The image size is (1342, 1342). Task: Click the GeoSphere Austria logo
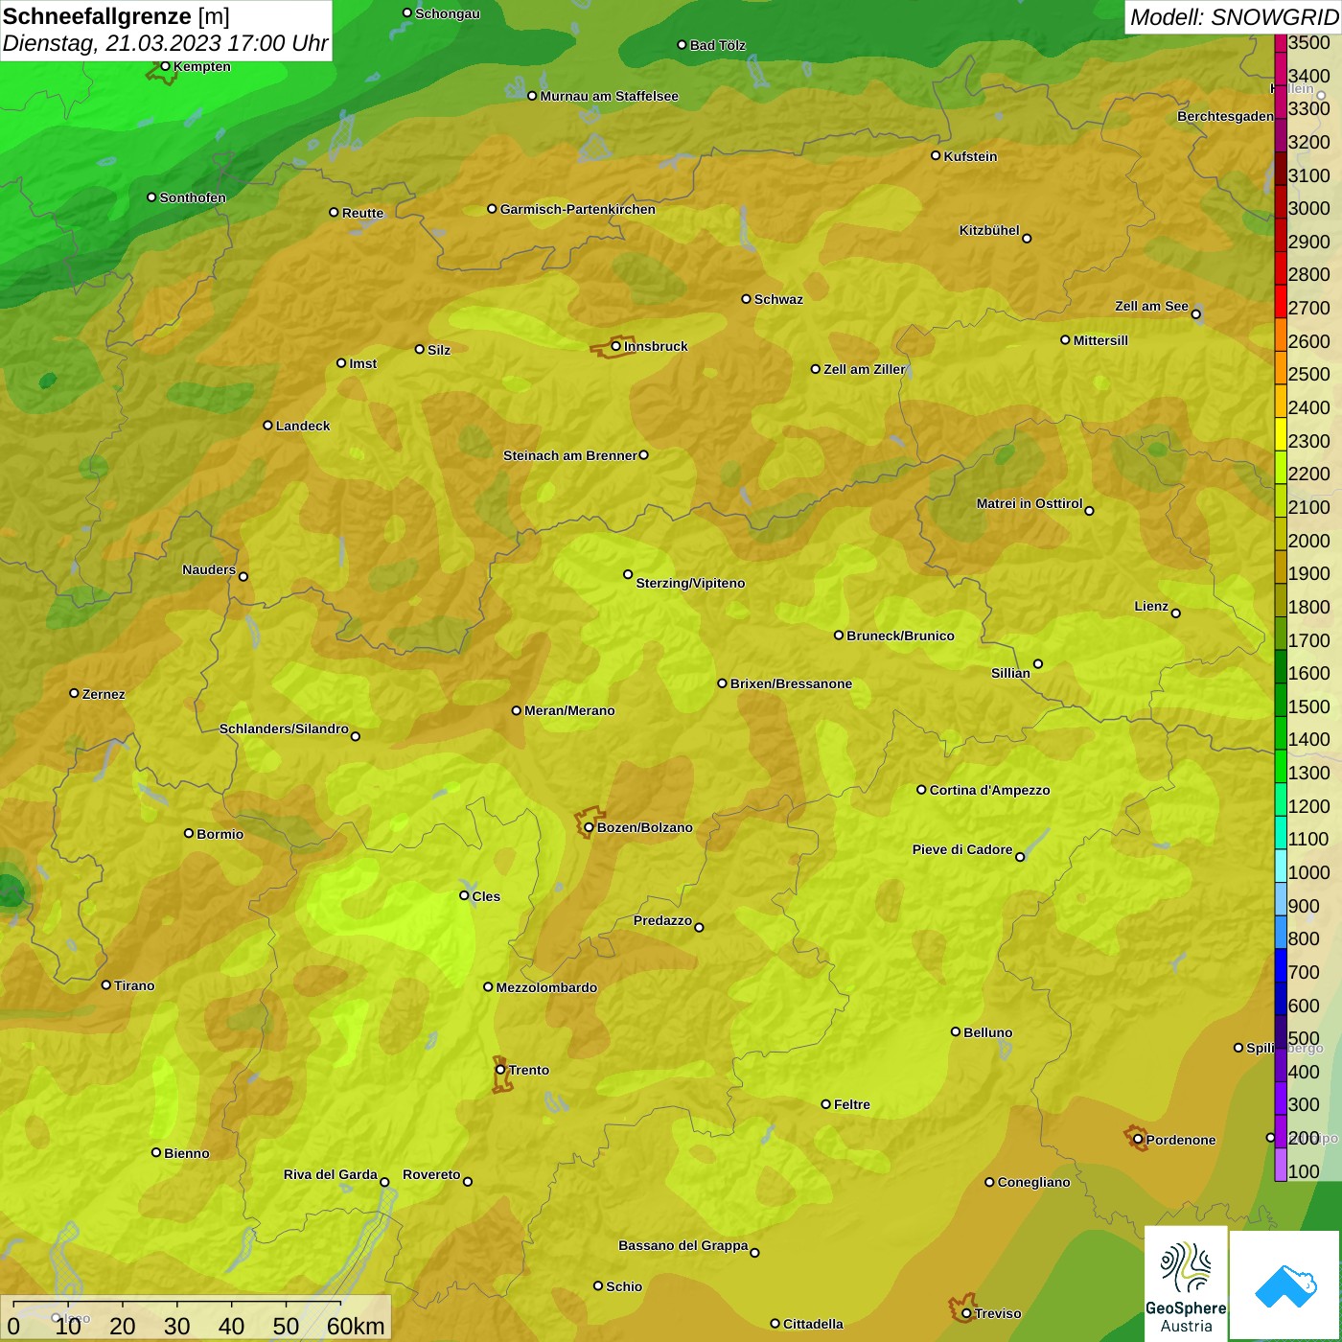1186,1284
